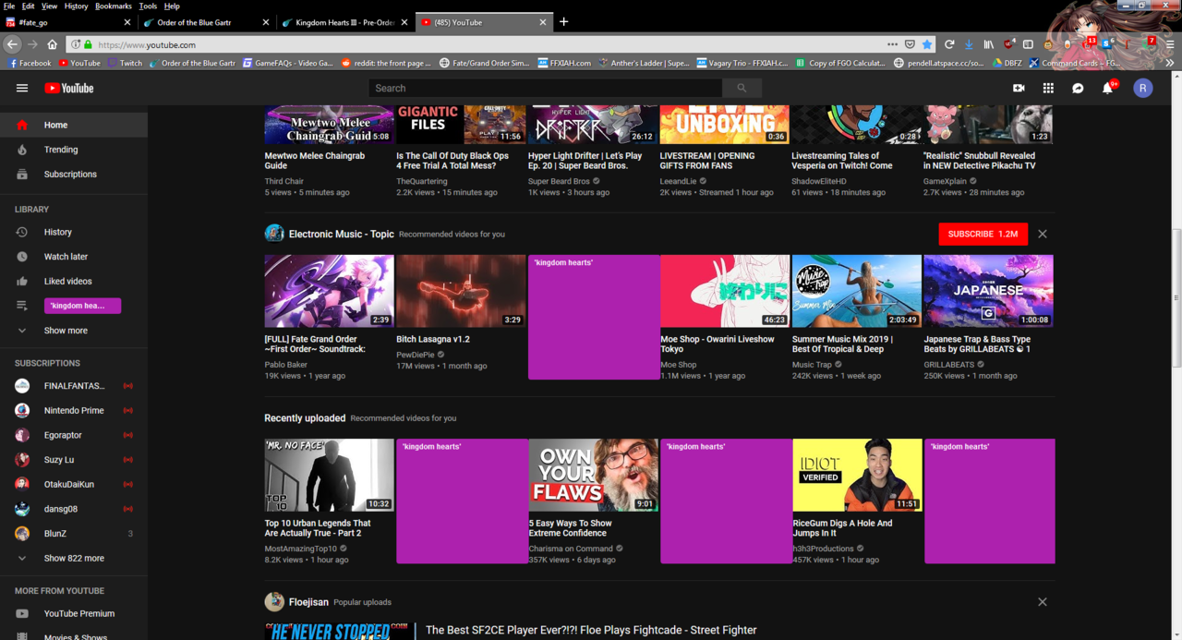Click the Pocket save icon

910,44
